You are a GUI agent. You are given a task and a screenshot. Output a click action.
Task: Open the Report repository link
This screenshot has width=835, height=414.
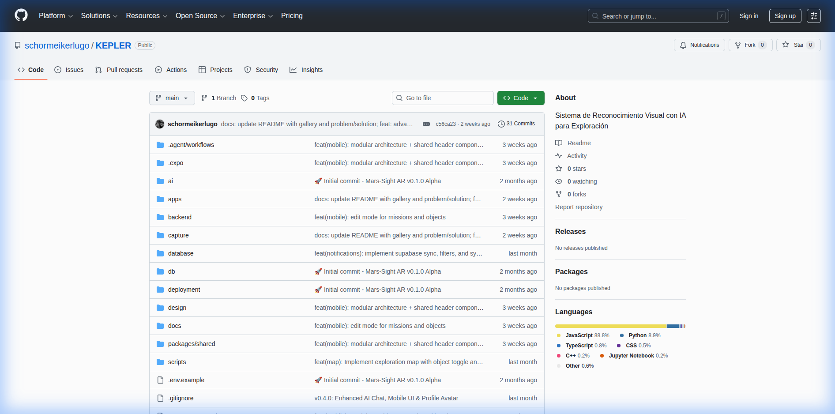pyautogui.click(x=579, y=207)
